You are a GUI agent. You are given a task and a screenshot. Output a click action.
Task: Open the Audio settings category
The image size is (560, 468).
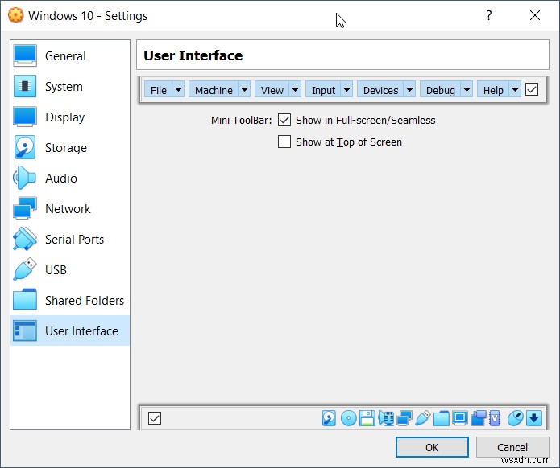pos(70,178)
